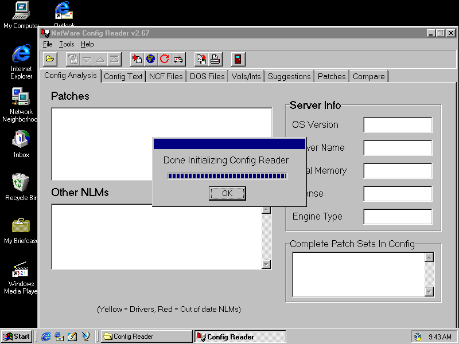Switch to the Config Analysis tab
Screen dimensions: 459x344
(70, 76)
